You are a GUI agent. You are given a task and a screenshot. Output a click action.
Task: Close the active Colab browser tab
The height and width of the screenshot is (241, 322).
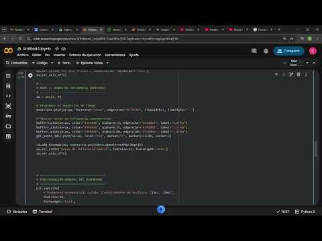tap(101, 29)
